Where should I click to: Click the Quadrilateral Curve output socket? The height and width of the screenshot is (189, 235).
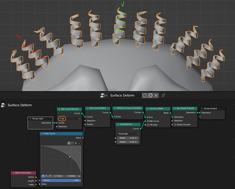click(x=140, y=129)
